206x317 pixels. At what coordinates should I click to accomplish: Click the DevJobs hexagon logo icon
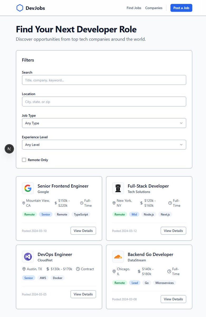pos(20,8)
